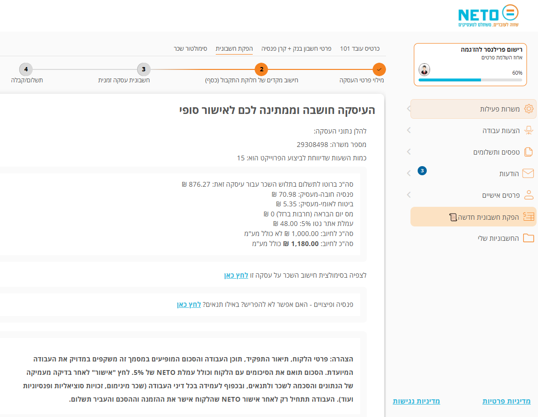Click the רישום פרילנסר להדגמה profile card title
Viewport: 538px width, 417px height.
click(491, 49)
